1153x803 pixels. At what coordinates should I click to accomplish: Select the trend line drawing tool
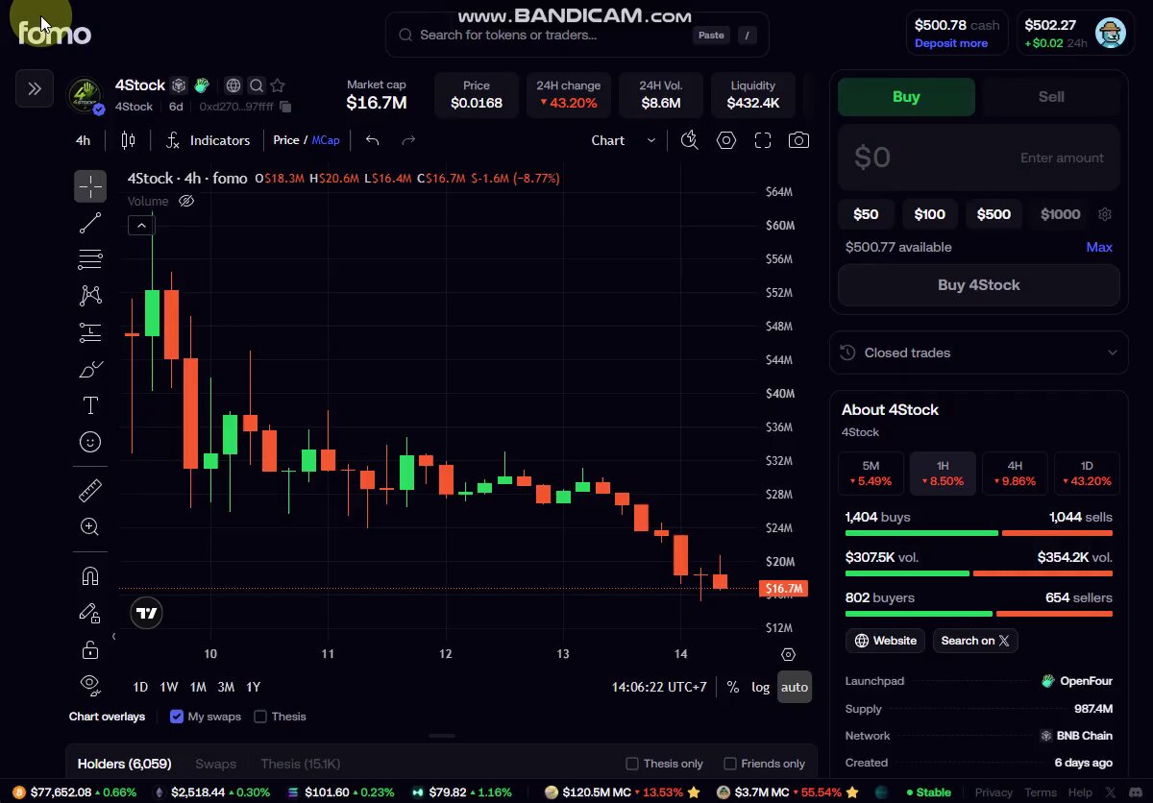(90, 223)
